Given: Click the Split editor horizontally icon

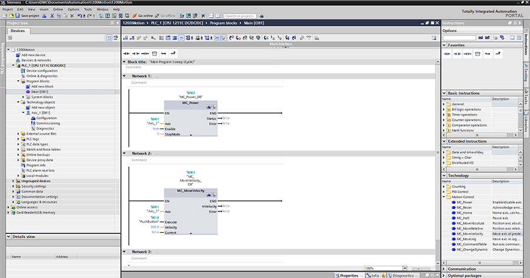Looking at the screenshot, I should coord(211,15).
